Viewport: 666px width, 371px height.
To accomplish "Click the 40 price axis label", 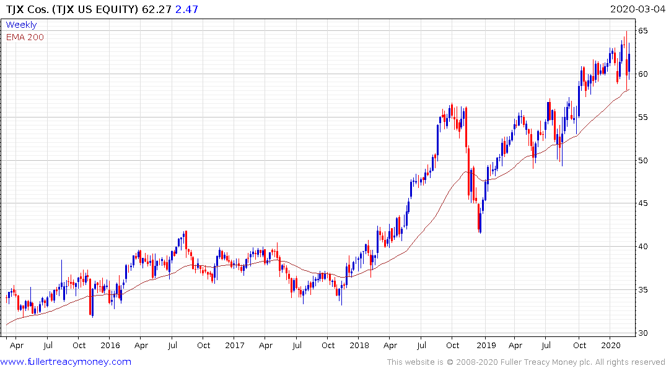I will pyautogui.click(x=642, y=247).
